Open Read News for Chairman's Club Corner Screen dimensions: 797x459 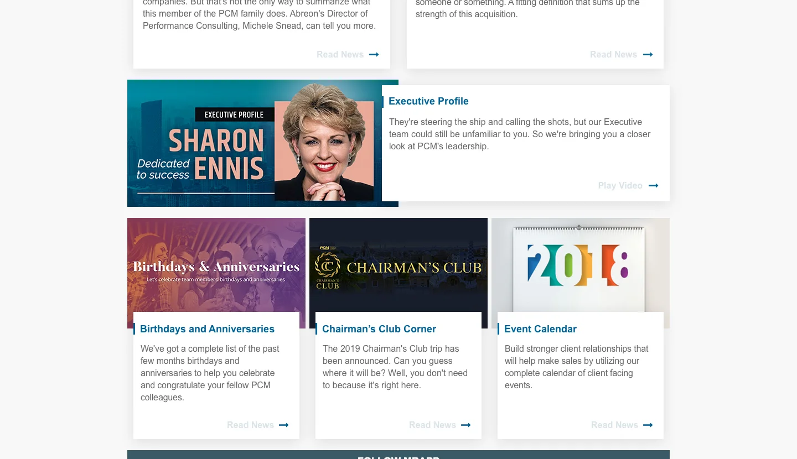(432, 425)
